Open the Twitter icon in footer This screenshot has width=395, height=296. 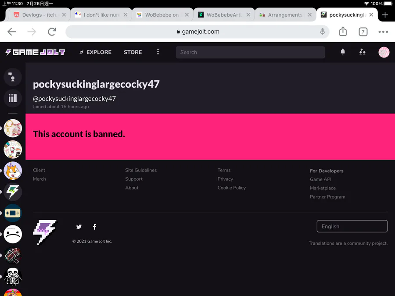79,227
